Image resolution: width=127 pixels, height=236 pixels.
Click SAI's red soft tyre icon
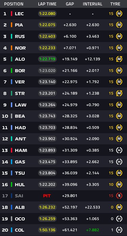tap(119, 196)
